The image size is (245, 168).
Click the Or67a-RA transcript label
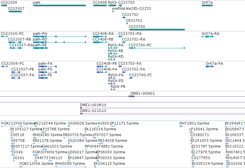coord(211,34)
